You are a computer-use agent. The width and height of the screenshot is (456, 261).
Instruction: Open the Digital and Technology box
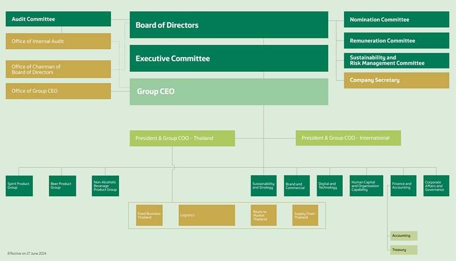tap(329, 186)
